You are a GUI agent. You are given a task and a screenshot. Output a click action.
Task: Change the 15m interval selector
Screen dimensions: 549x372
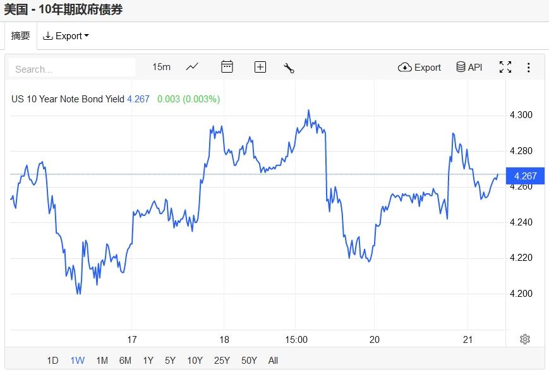point(162,67)
